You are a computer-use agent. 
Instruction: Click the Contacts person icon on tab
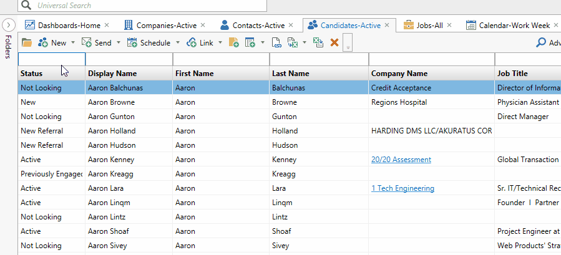click(x=225, y=25)
